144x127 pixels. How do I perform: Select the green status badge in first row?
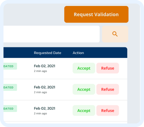click(10, 66)
